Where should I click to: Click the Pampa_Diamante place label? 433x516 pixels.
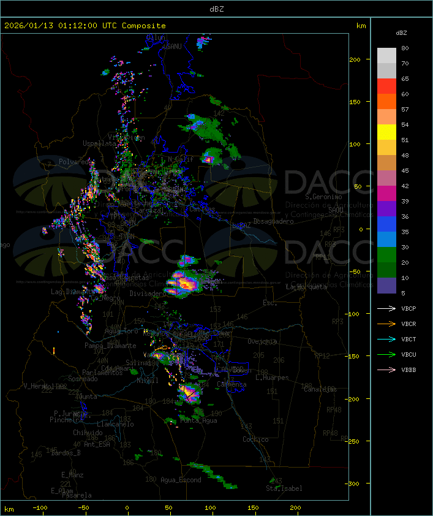tap(110, 346)
